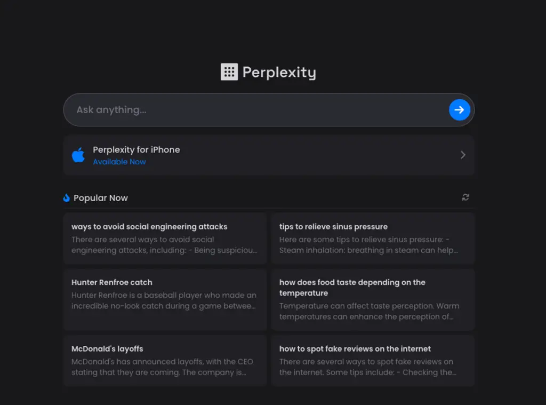Open the ways to avoid social engineering attacks card

click(165, 238)
